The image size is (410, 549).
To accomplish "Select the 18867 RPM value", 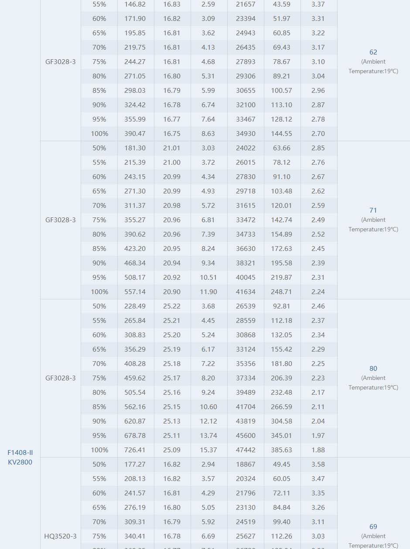I will 246,464.
